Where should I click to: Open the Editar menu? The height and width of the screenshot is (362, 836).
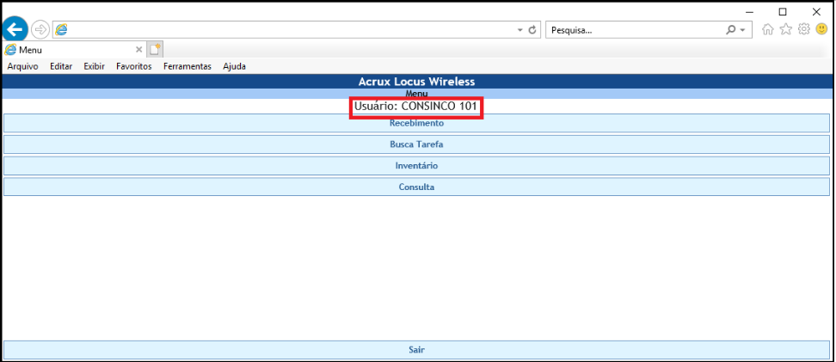coord(61,67)
